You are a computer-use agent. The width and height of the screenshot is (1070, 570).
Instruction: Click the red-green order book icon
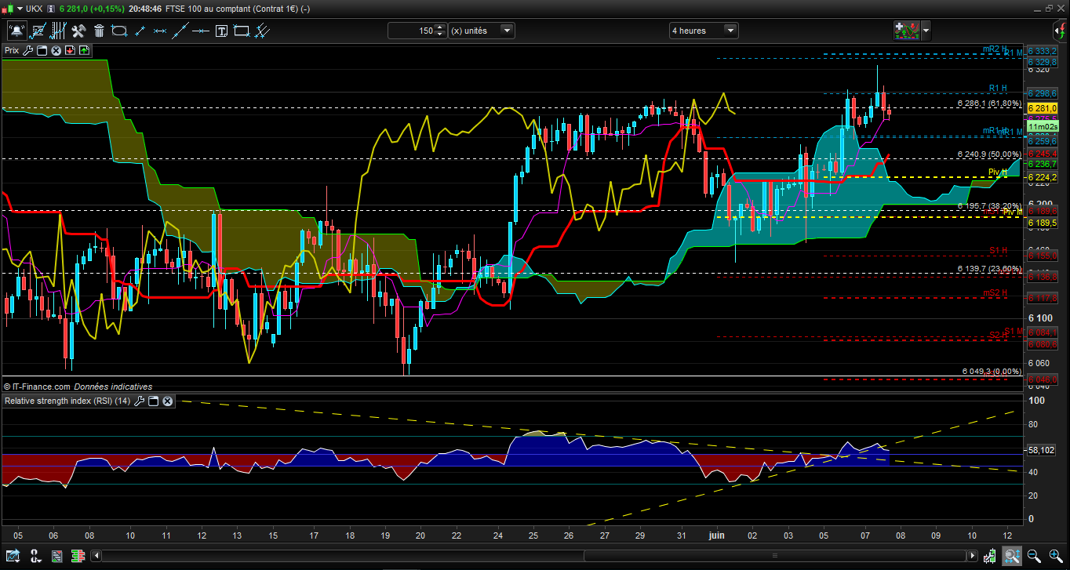pos(78,557)
